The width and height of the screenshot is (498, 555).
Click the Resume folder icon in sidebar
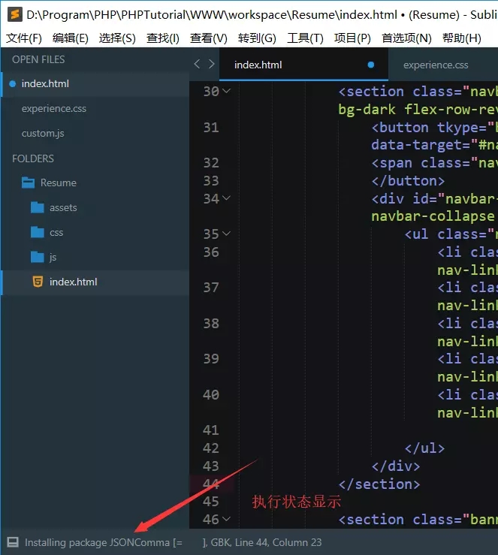coord(28,182)
